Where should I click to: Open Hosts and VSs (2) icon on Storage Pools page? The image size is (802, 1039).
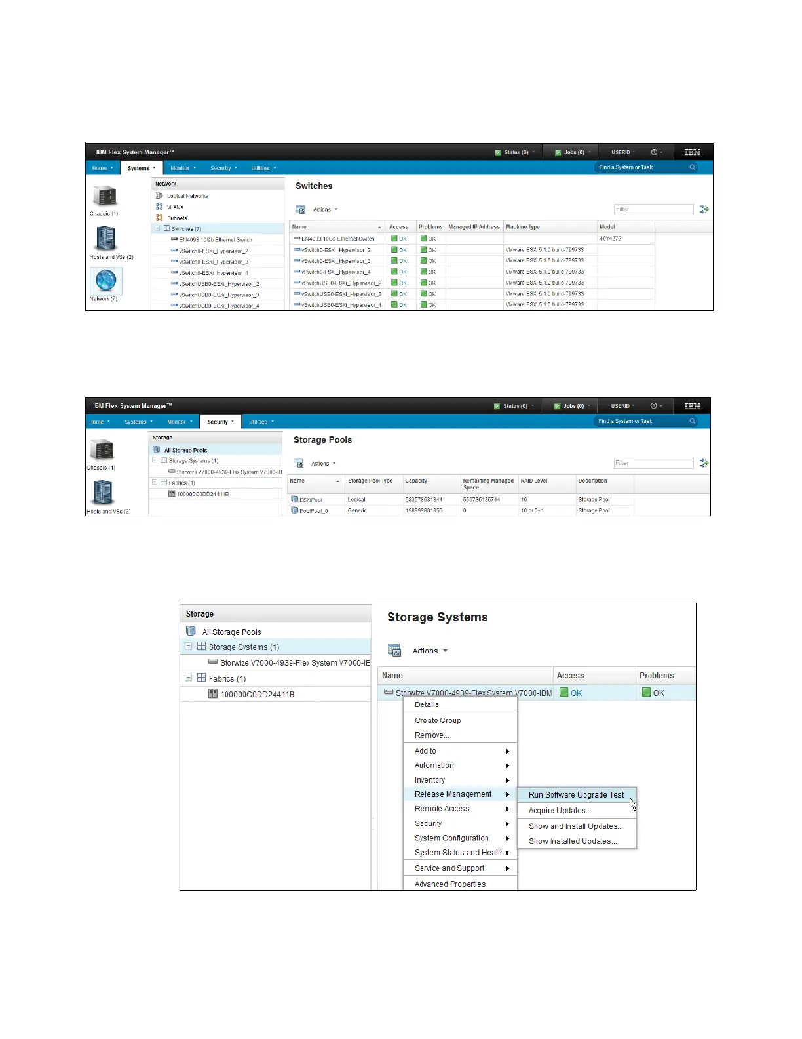[103, 492]
